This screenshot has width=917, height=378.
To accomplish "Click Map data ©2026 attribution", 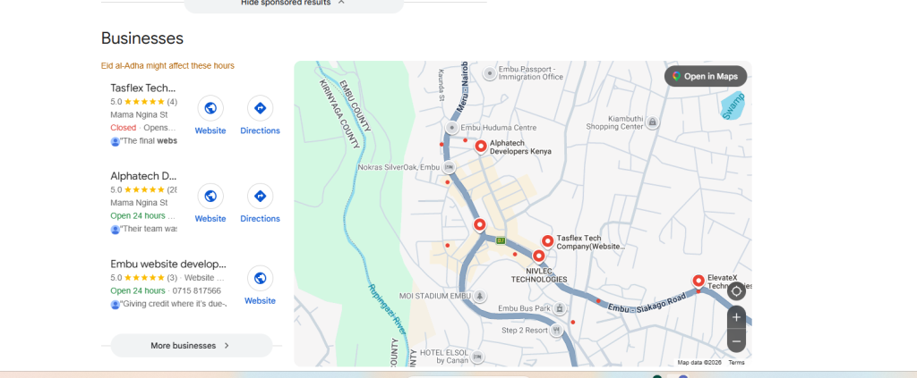I will tap(699, 362).
